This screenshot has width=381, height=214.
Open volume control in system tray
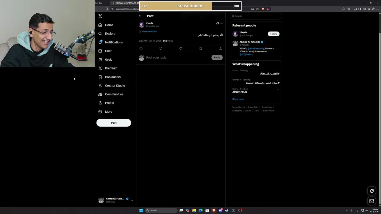[x=366, y=210]
